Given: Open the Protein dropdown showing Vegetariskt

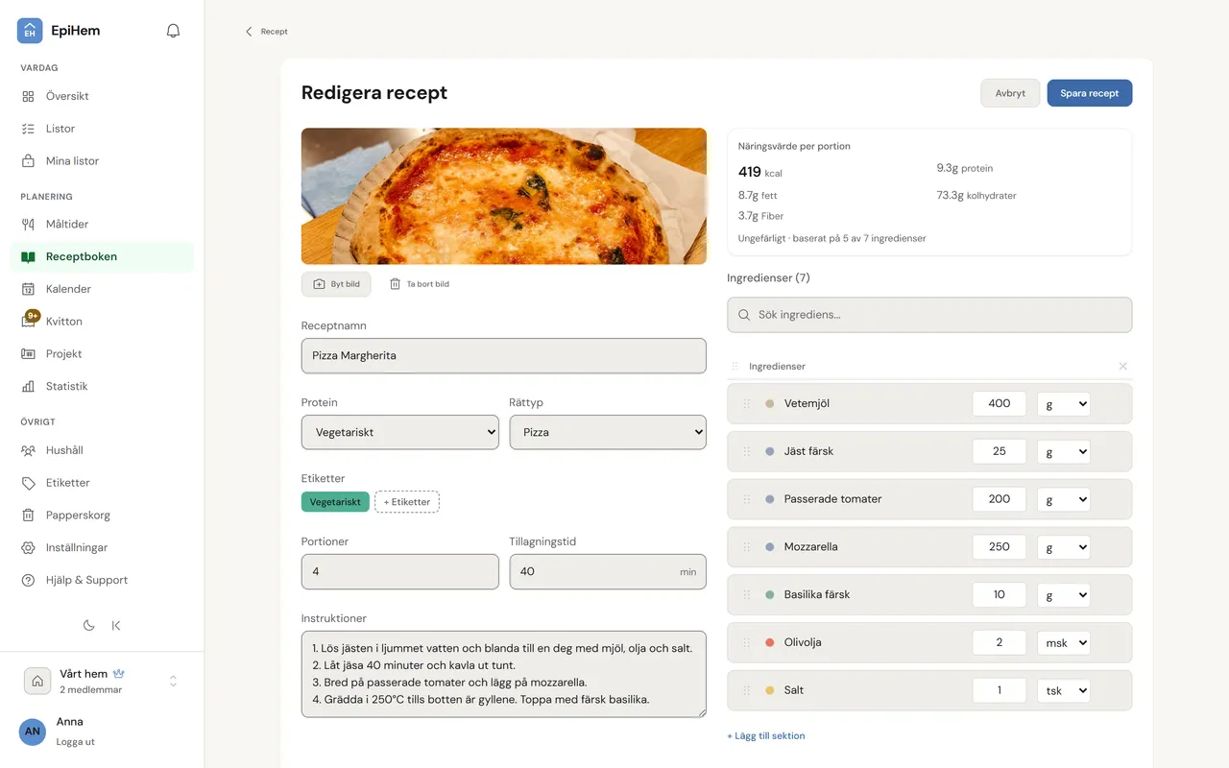Looking at the screenshot, I should 400,432.
